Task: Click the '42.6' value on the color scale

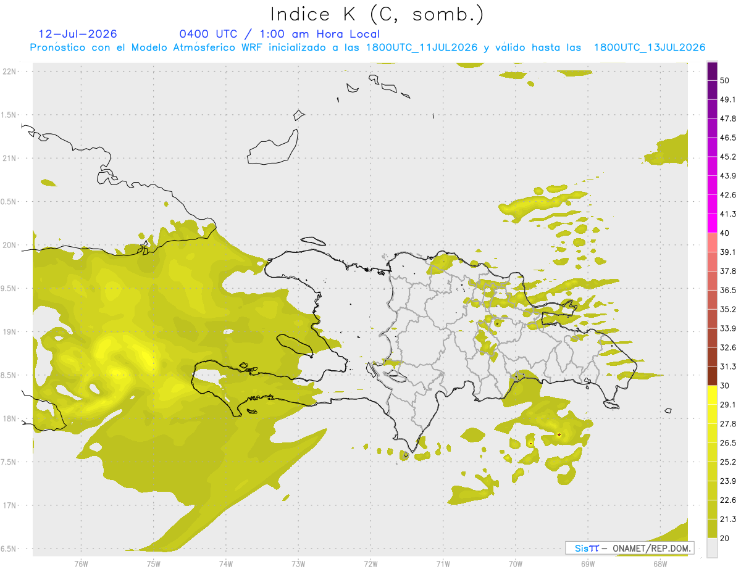Action: tap(728, 196)
